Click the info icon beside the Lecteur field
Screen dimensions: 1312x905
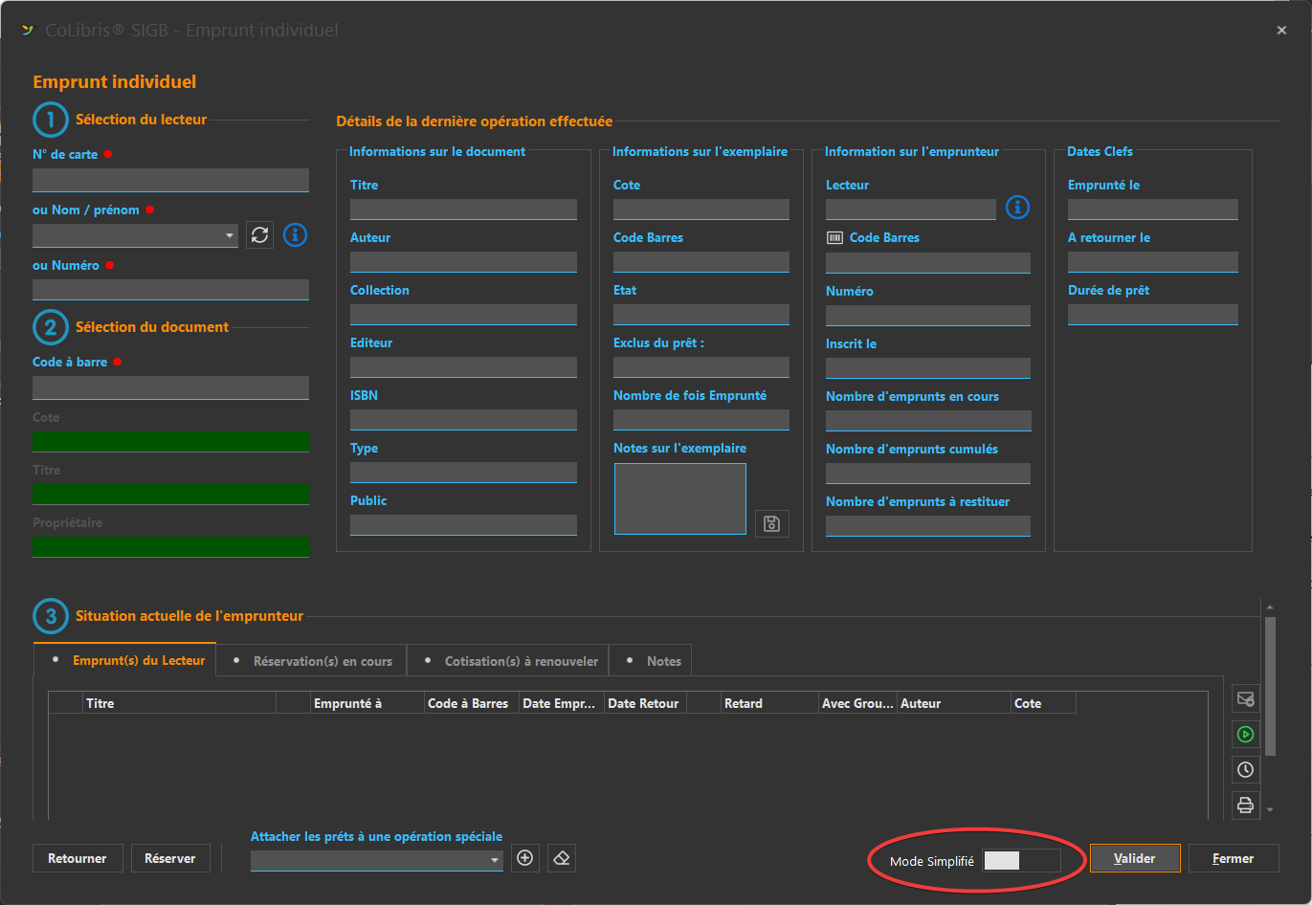1017,208
